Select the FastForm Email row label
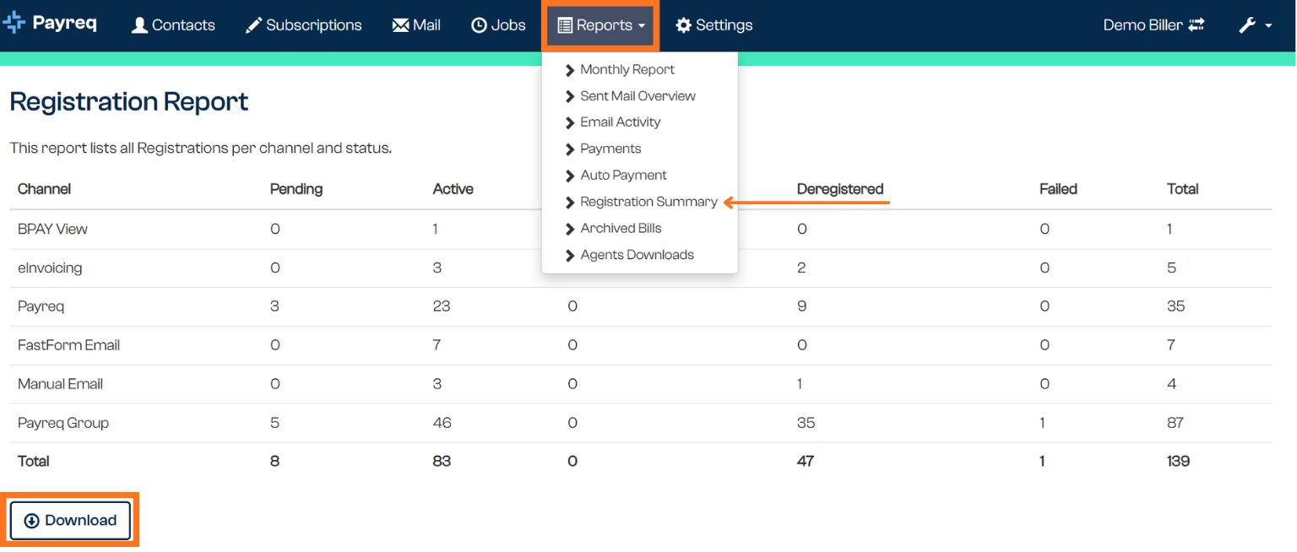Viewport: 1297px width, 552px height. [x=68, y=345]
